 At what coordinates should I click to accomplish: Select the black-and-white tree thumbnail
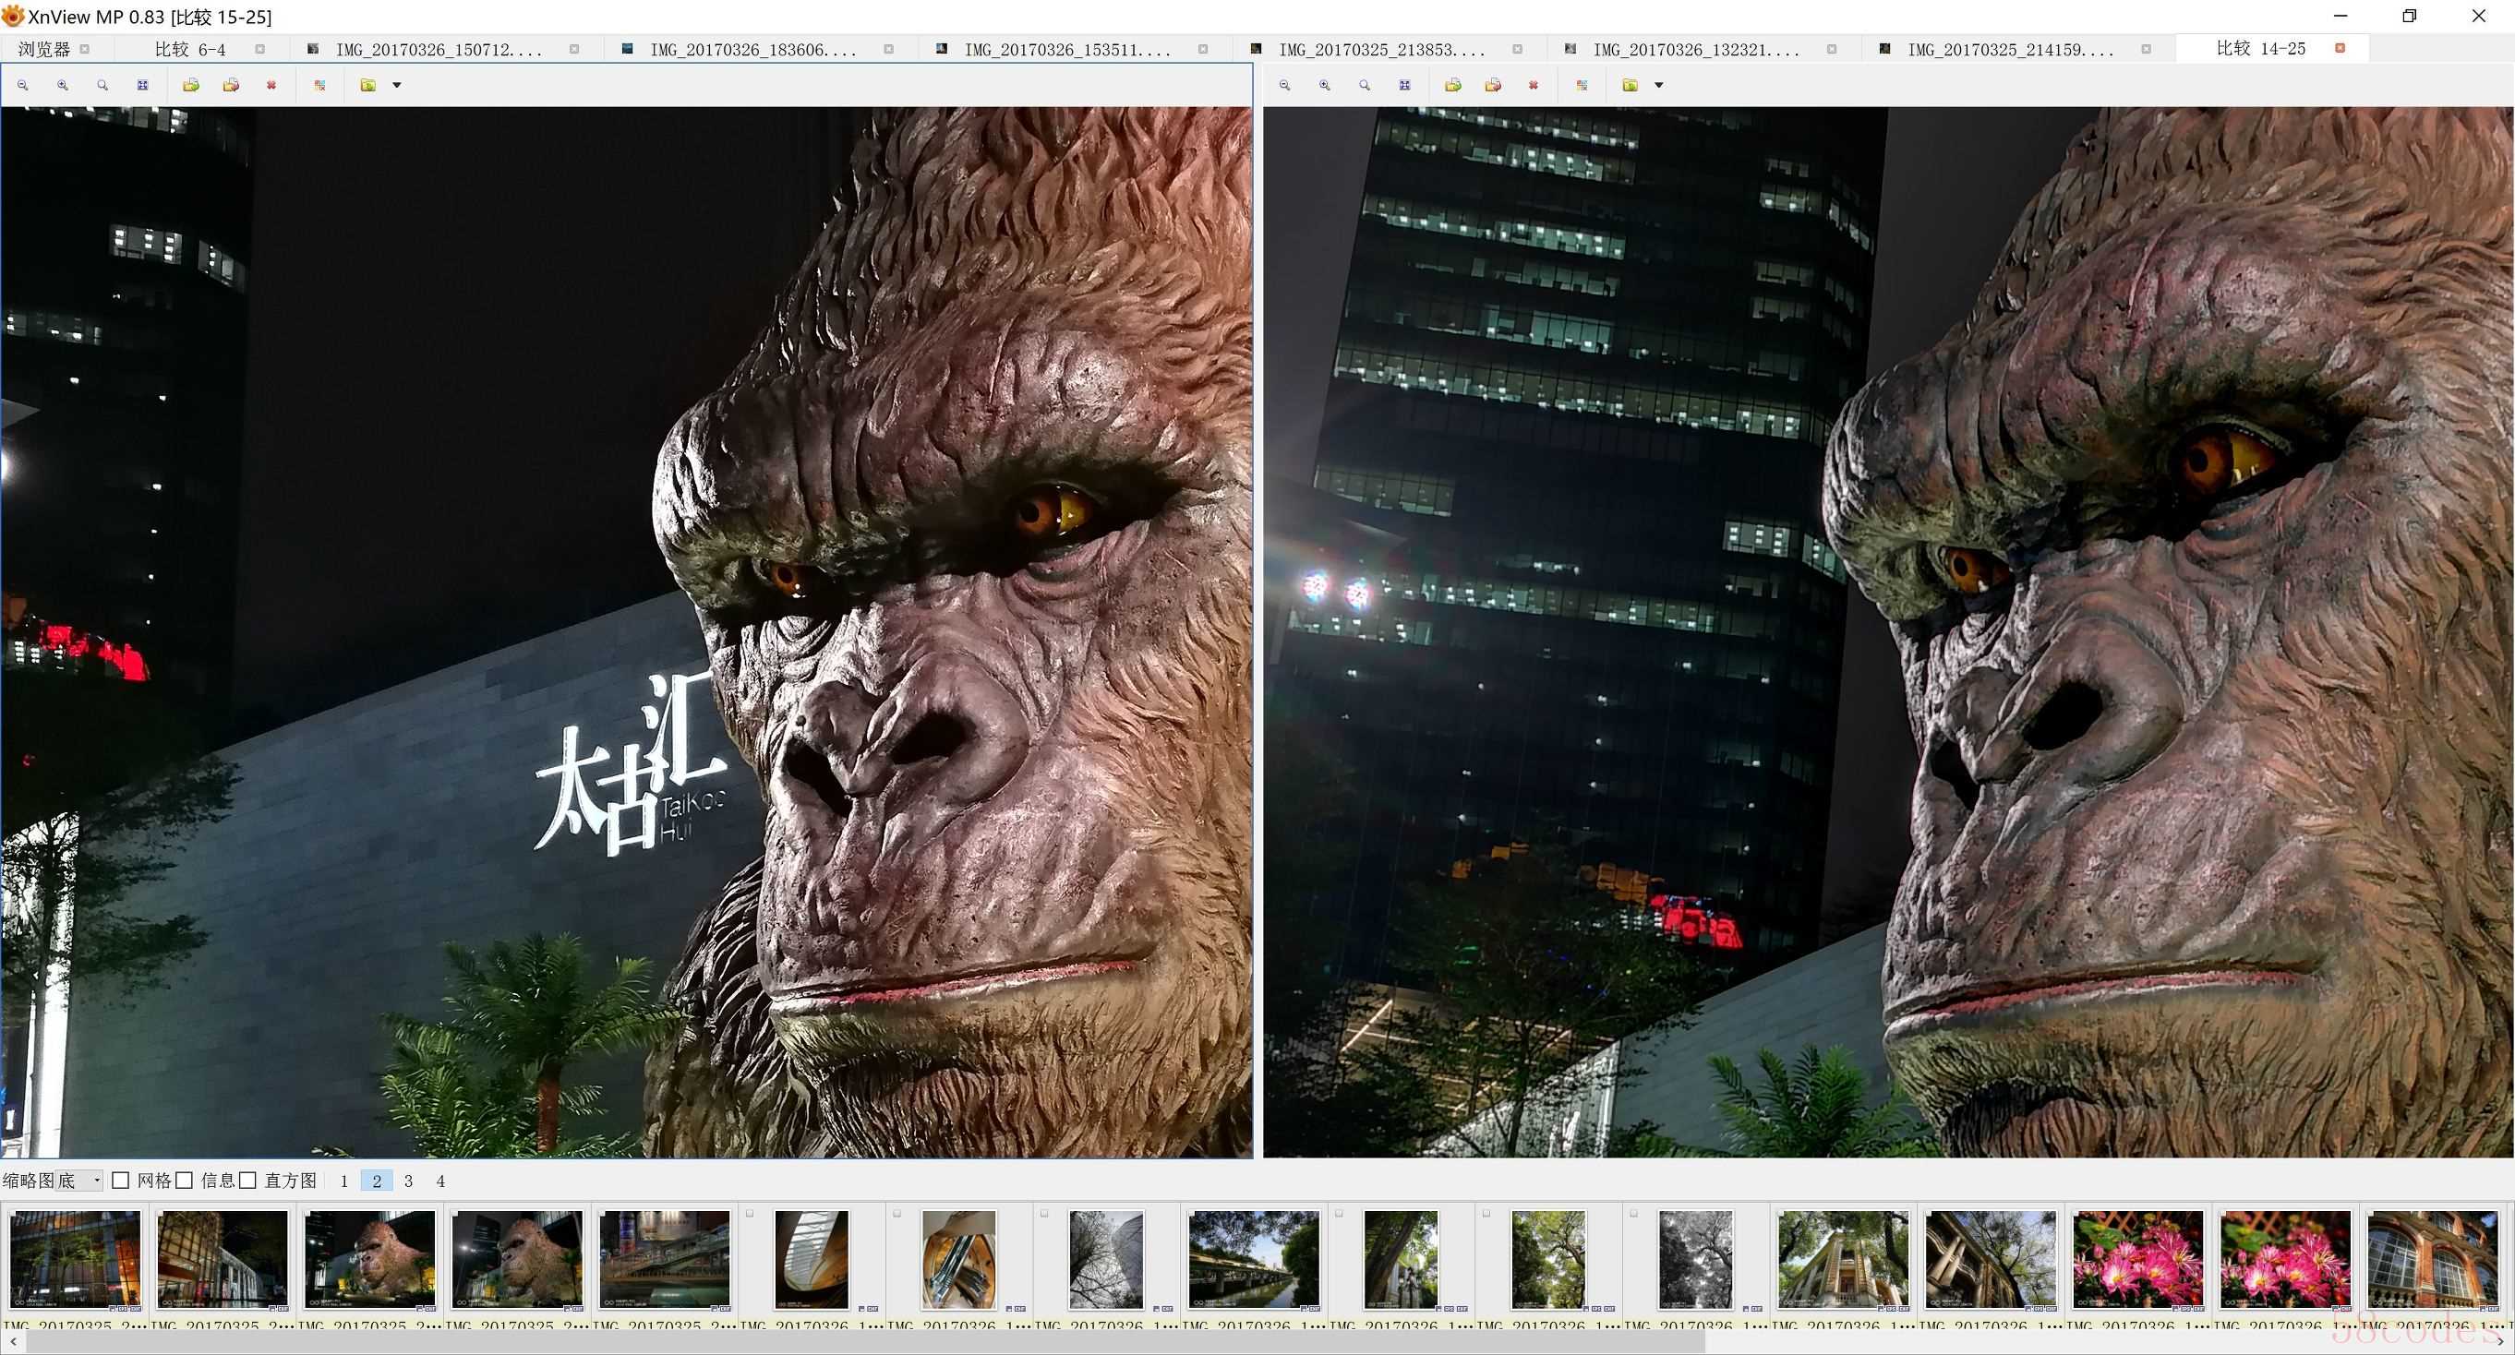pos(1696,1259)
